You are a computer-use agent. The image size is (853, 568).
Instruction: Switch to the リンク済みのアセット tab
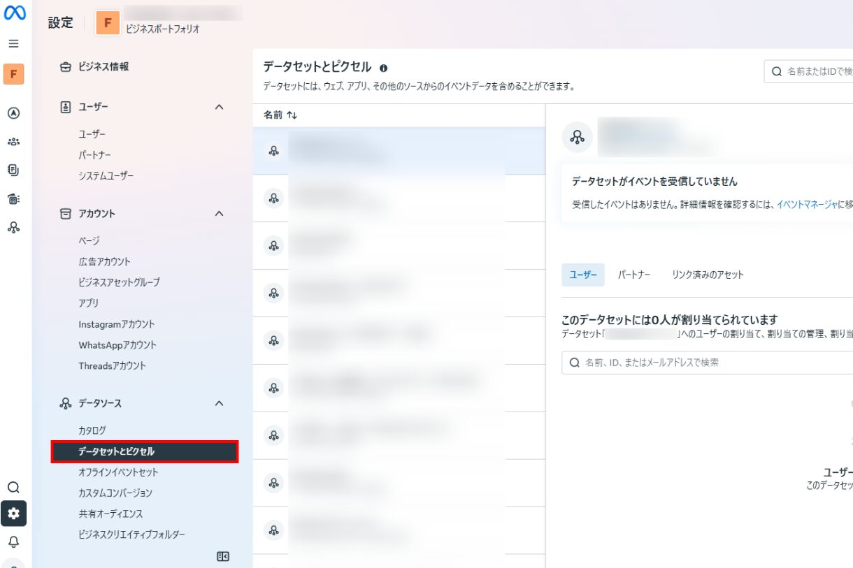click(708, 275)
